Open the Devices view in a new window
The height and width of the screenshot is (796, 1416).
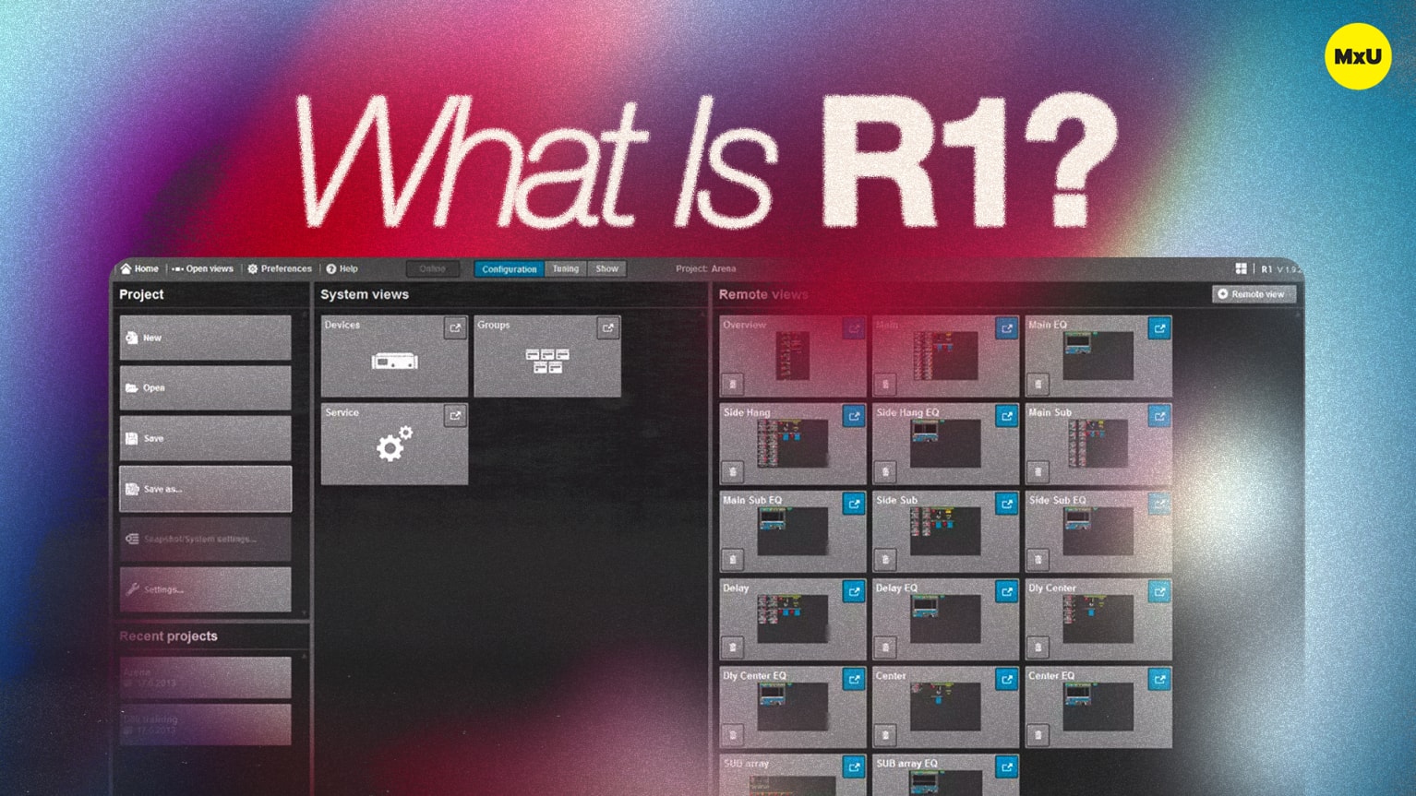[x=455, y=328]
